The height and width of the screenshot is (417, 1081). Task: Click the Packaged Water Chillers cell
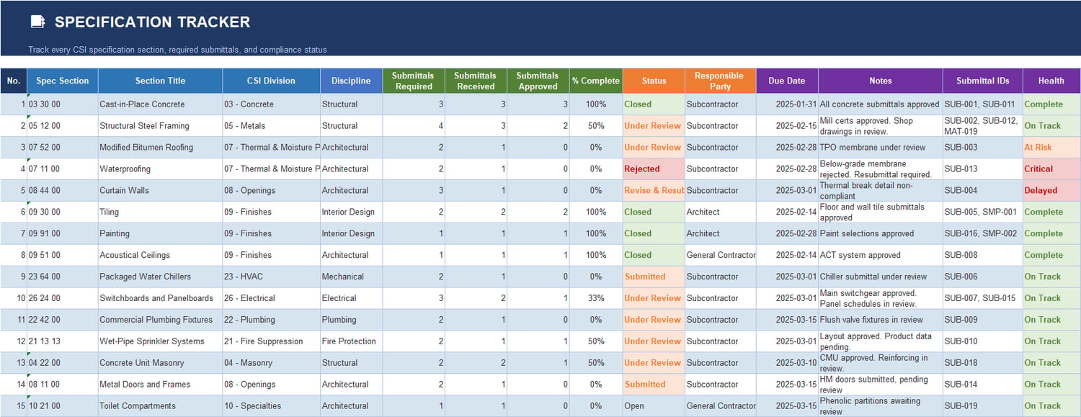click(160, 277)
